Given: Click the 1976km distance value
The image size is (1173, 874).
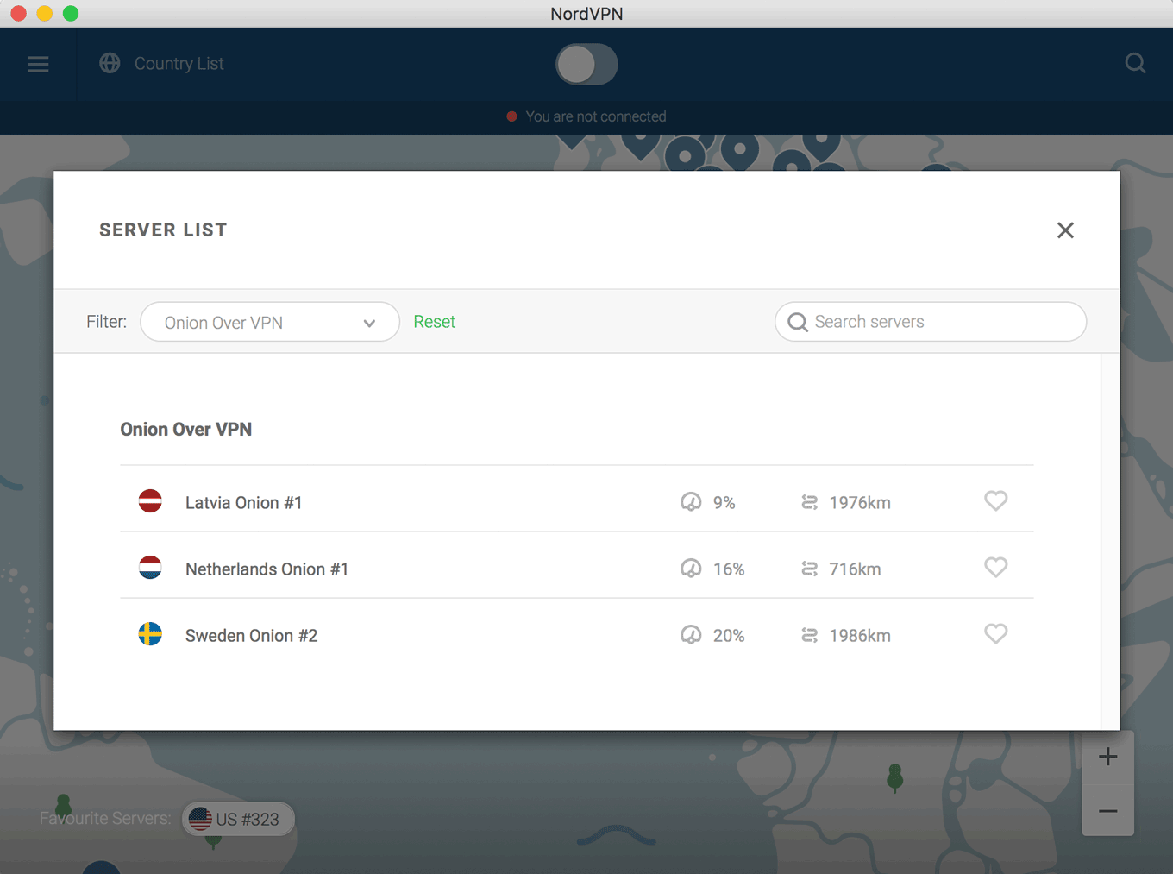Looking at the screenshot, I should pyautogui.click(x=860, y=503).
